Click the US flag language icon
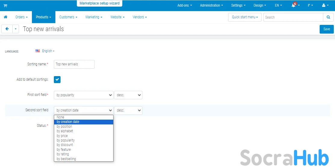Viewport: 335px width, 167px height. point(38,51)
